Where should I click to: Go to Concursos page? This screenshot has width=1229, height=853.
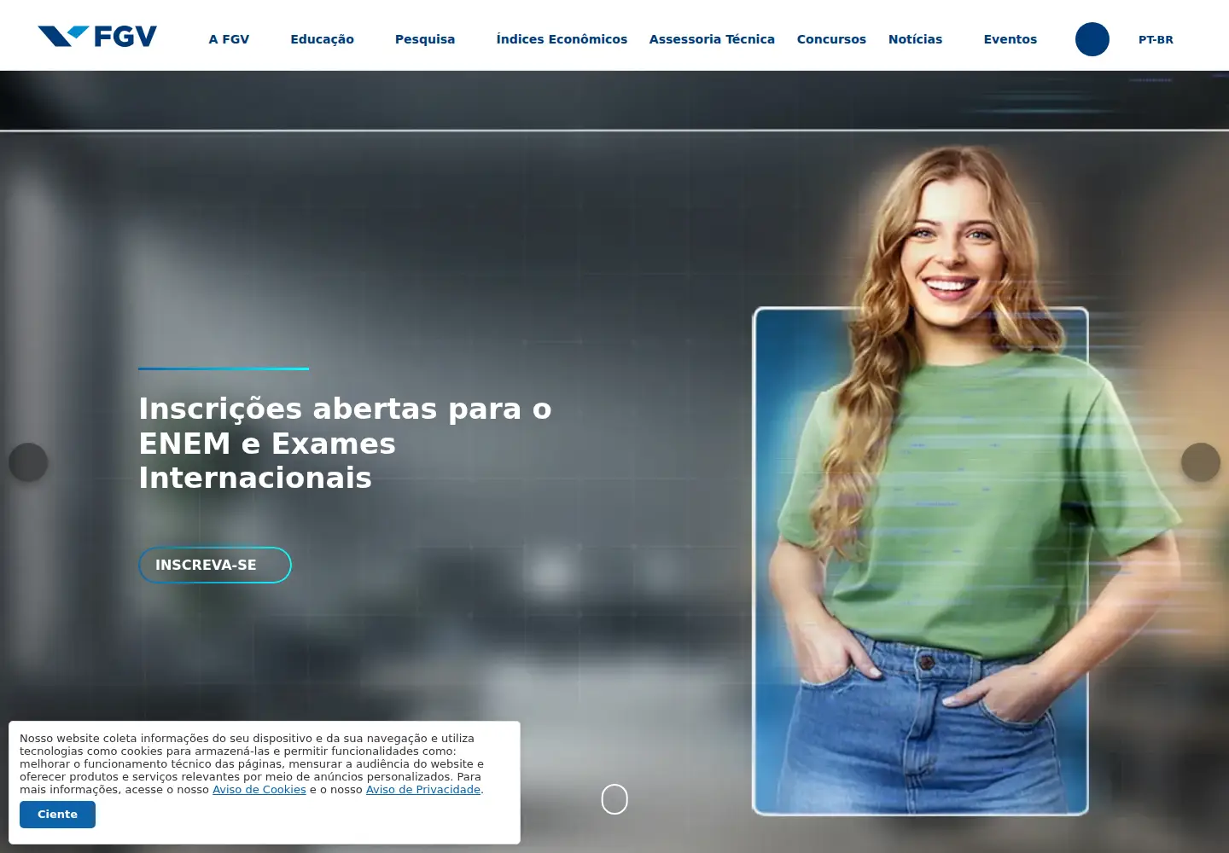point(831,39)
